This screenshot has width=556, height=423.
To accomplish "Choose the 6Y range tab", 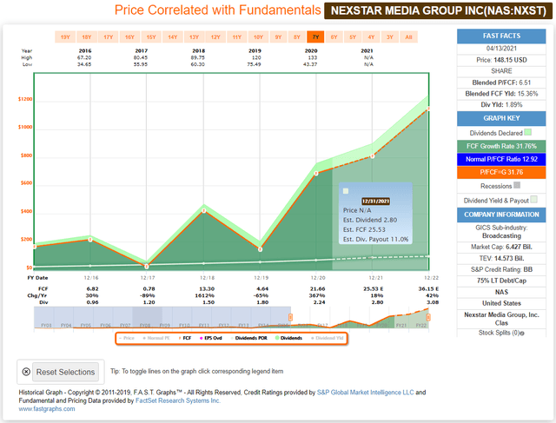I will pos(334,36).
